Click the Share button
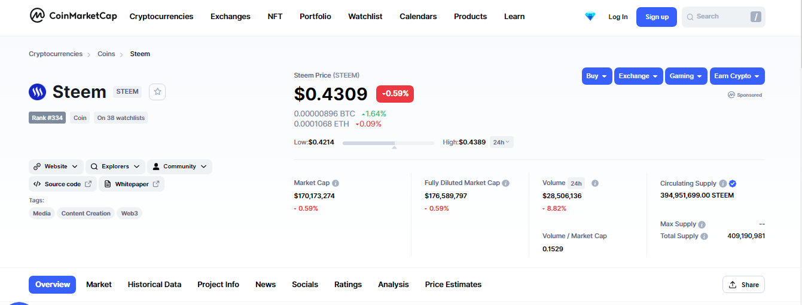The height and width of the screenshot is (305, 802). tap(743, 285)
